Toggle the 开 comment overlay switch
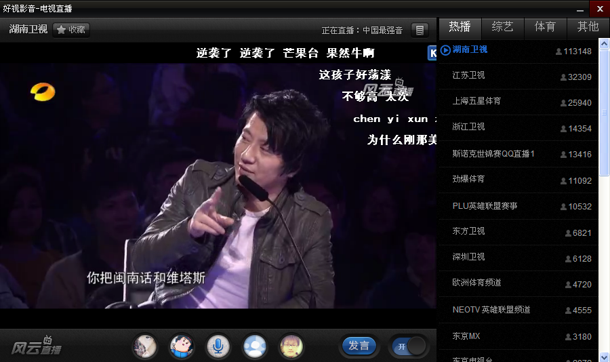Viewport: 610px width, 362px height. click(409, 346)
